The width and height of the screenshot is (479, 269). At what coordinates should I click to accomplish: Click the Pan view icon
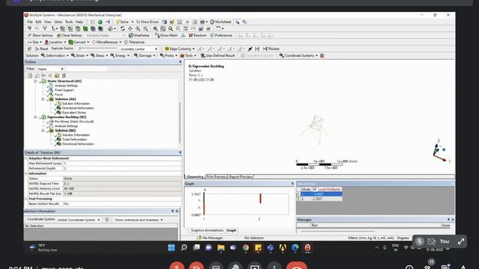pos(130,28)
